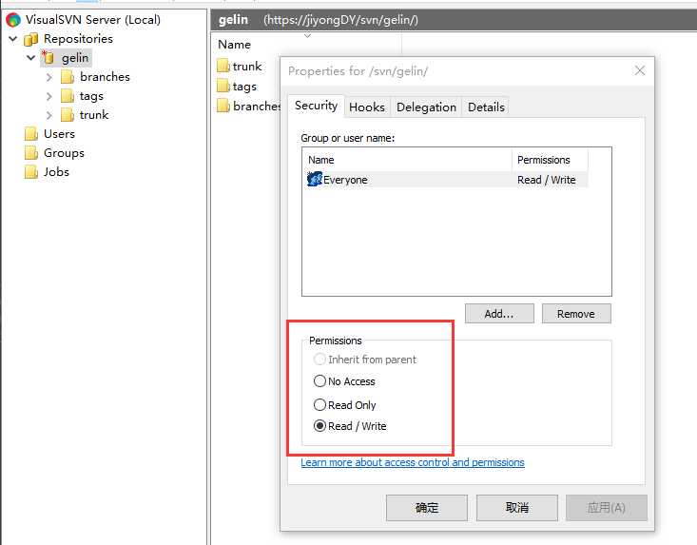The width and height of the screenshot is (697, 545).
Task: Click the sort chevron above Name column
Action: pos(307,35)
